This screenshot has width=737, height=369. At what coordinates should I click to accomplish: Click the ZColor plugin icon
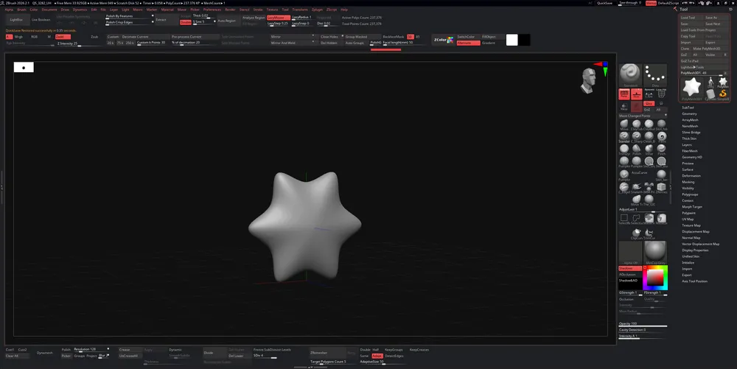[443, 40]
